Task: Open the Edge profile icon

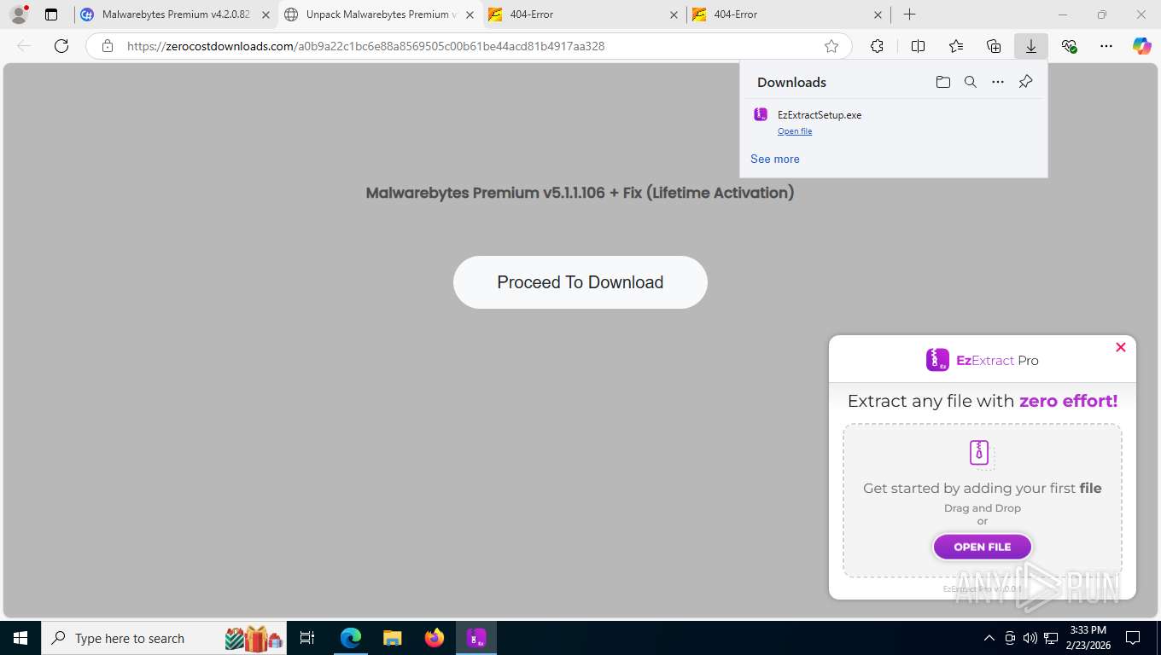Action: (18, 14)
